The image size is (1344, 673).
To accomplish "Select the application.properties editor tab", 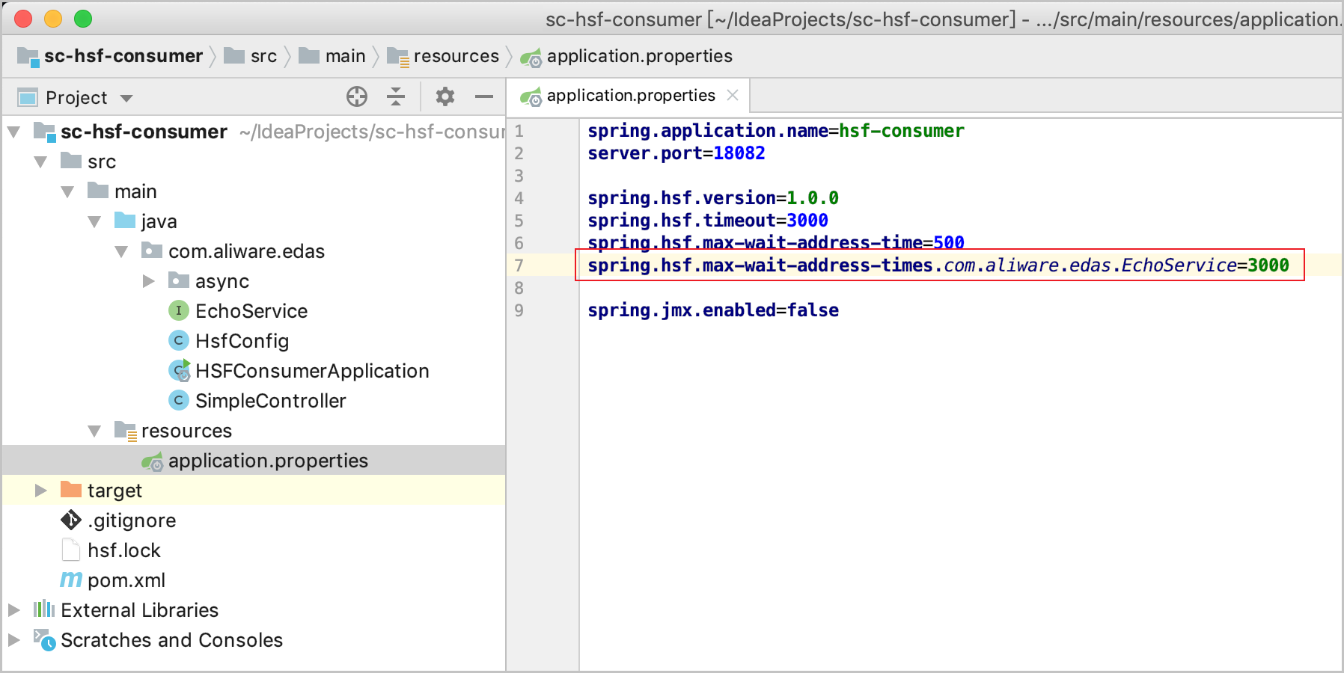I will 630,96.
